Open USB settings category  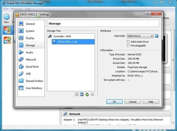[31, 74]
